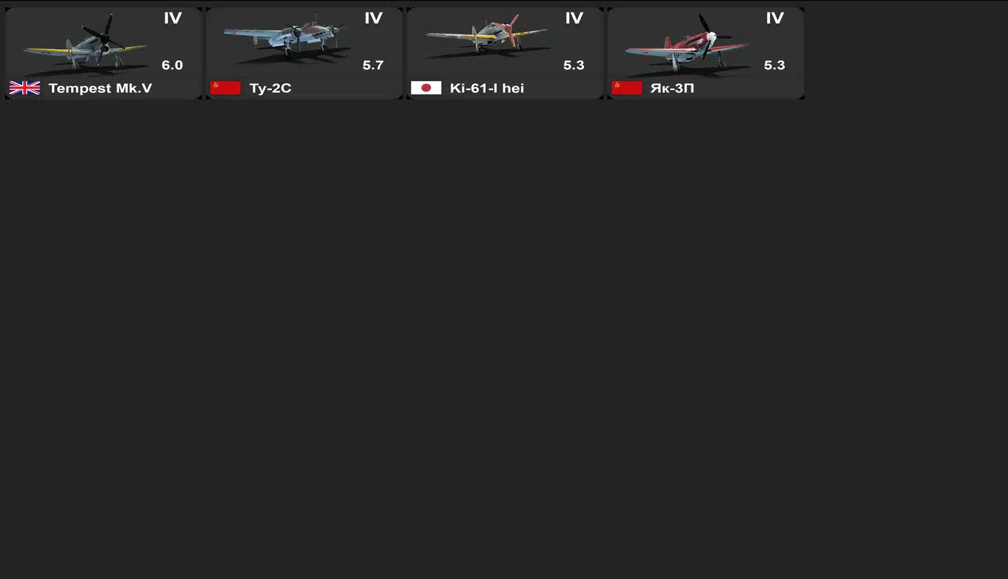Click rank IV on the Ту-2С card

pos(374,18)
